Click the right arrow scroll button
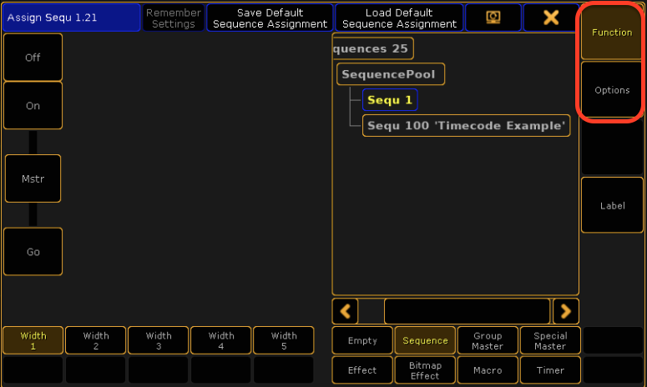The width and height of the screenshot is (647, 387). coord(565,311)
